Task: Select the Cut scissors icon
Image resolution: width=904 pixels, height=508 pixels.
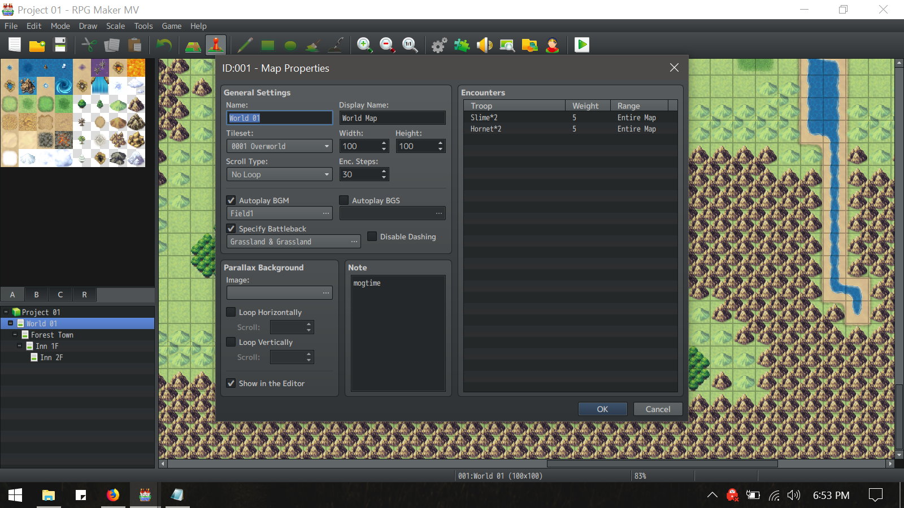Action: point(89,45)
